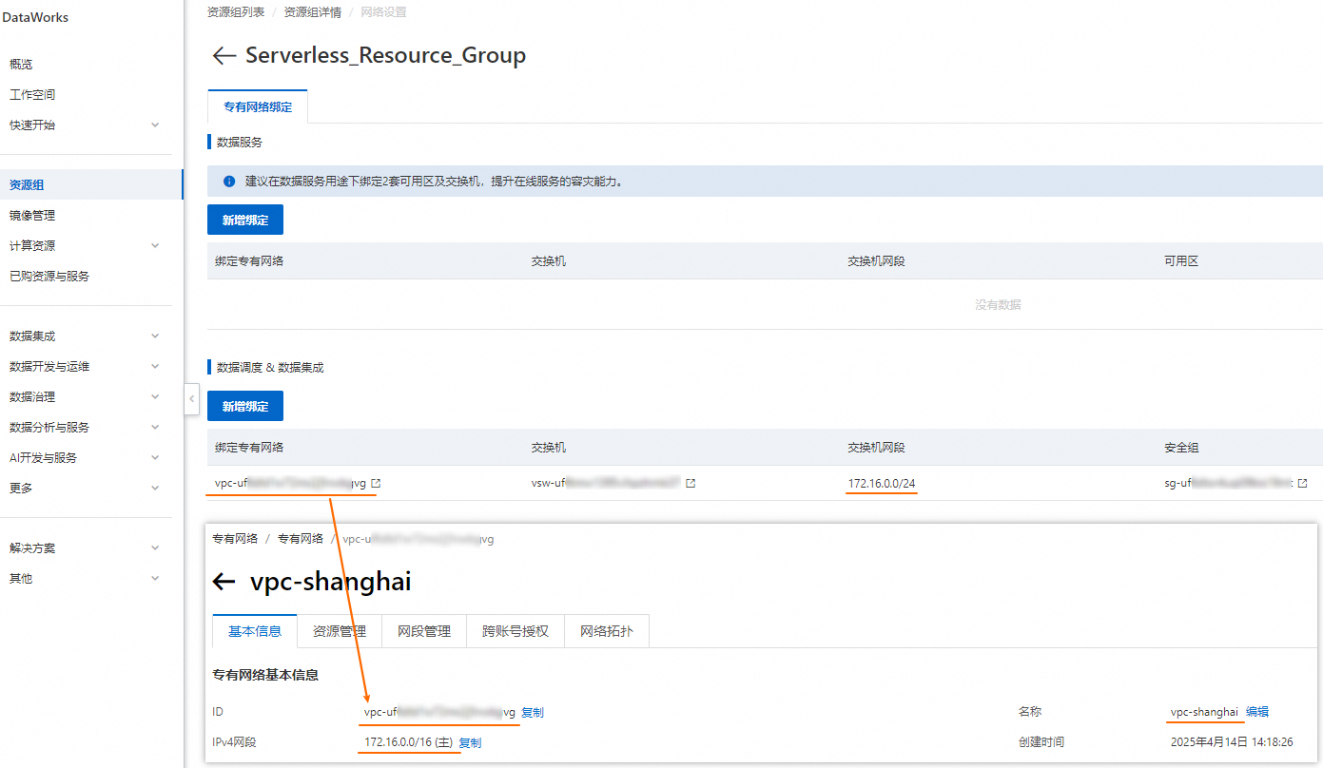Open external link icon beside vpc-uf network ID

[376, 484]
